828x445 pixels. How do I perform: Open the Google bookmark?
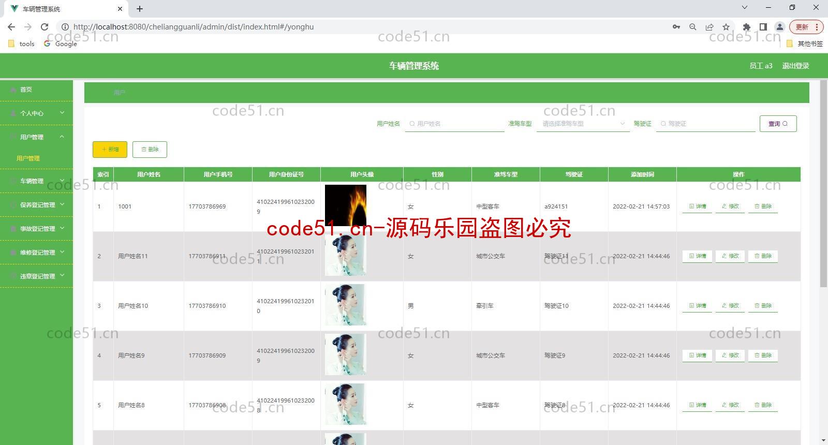click(x=61, y=44)
